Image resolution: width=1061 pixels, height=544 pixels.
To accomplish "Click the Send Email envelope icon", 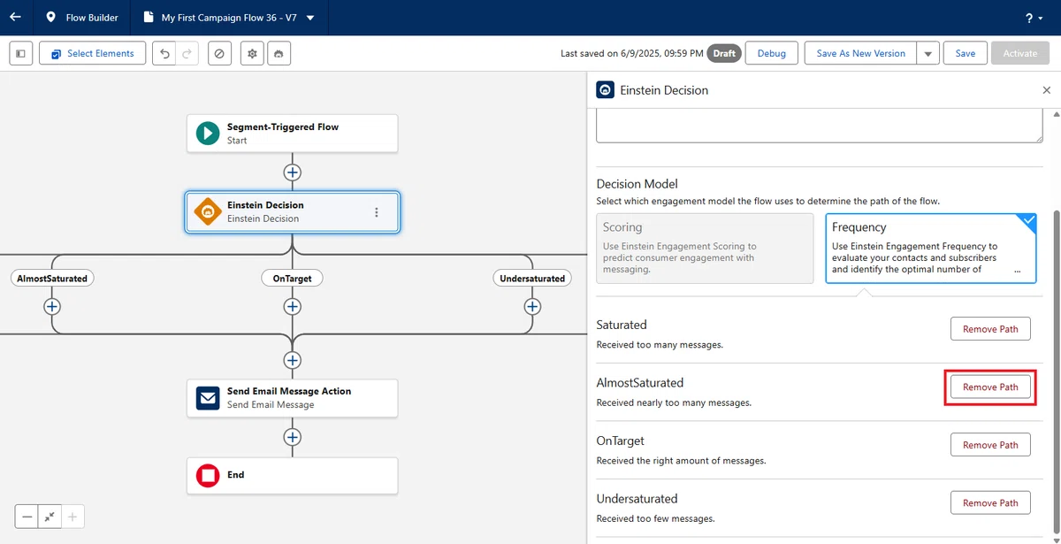I will click(208, 398).
